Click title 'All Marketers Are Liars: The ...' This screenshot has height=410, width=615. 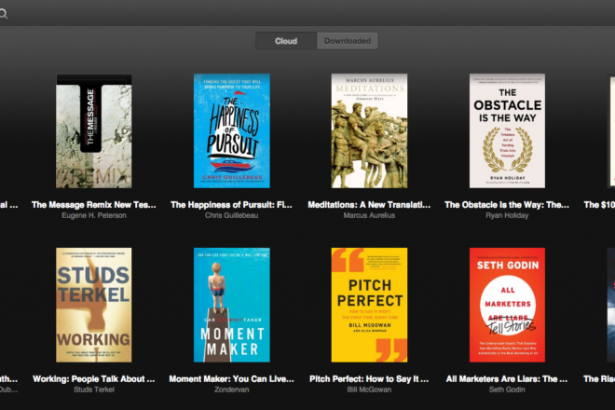[x=507, y=379]
